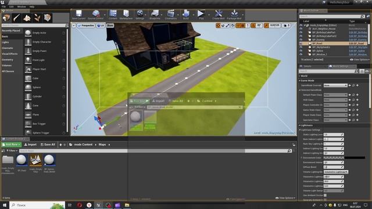
Task: Open the Help menu
Action: 32,6
